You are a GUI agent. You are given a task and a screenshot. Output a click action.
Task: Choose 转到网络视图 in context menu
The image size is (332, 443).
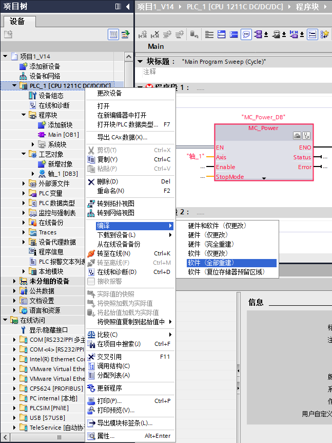coord(130,213)
